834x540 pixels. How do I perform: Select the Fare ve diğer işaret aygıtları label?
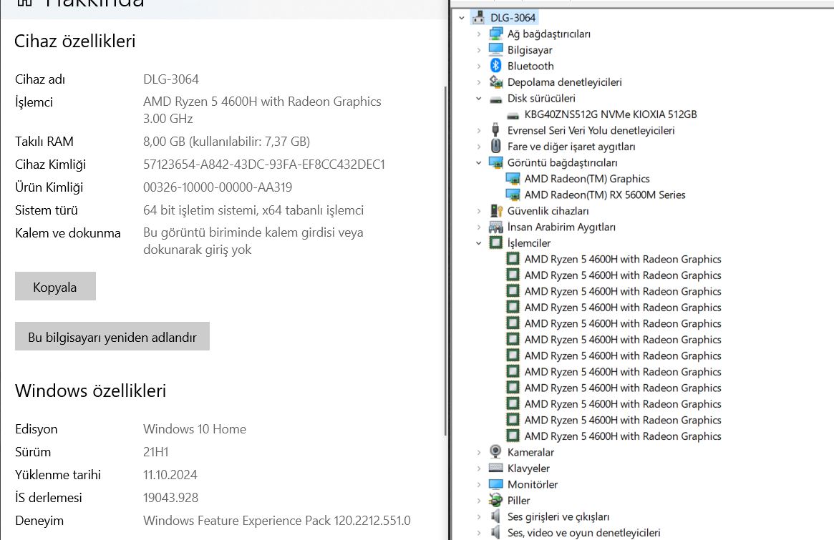[x=571, y=146]
